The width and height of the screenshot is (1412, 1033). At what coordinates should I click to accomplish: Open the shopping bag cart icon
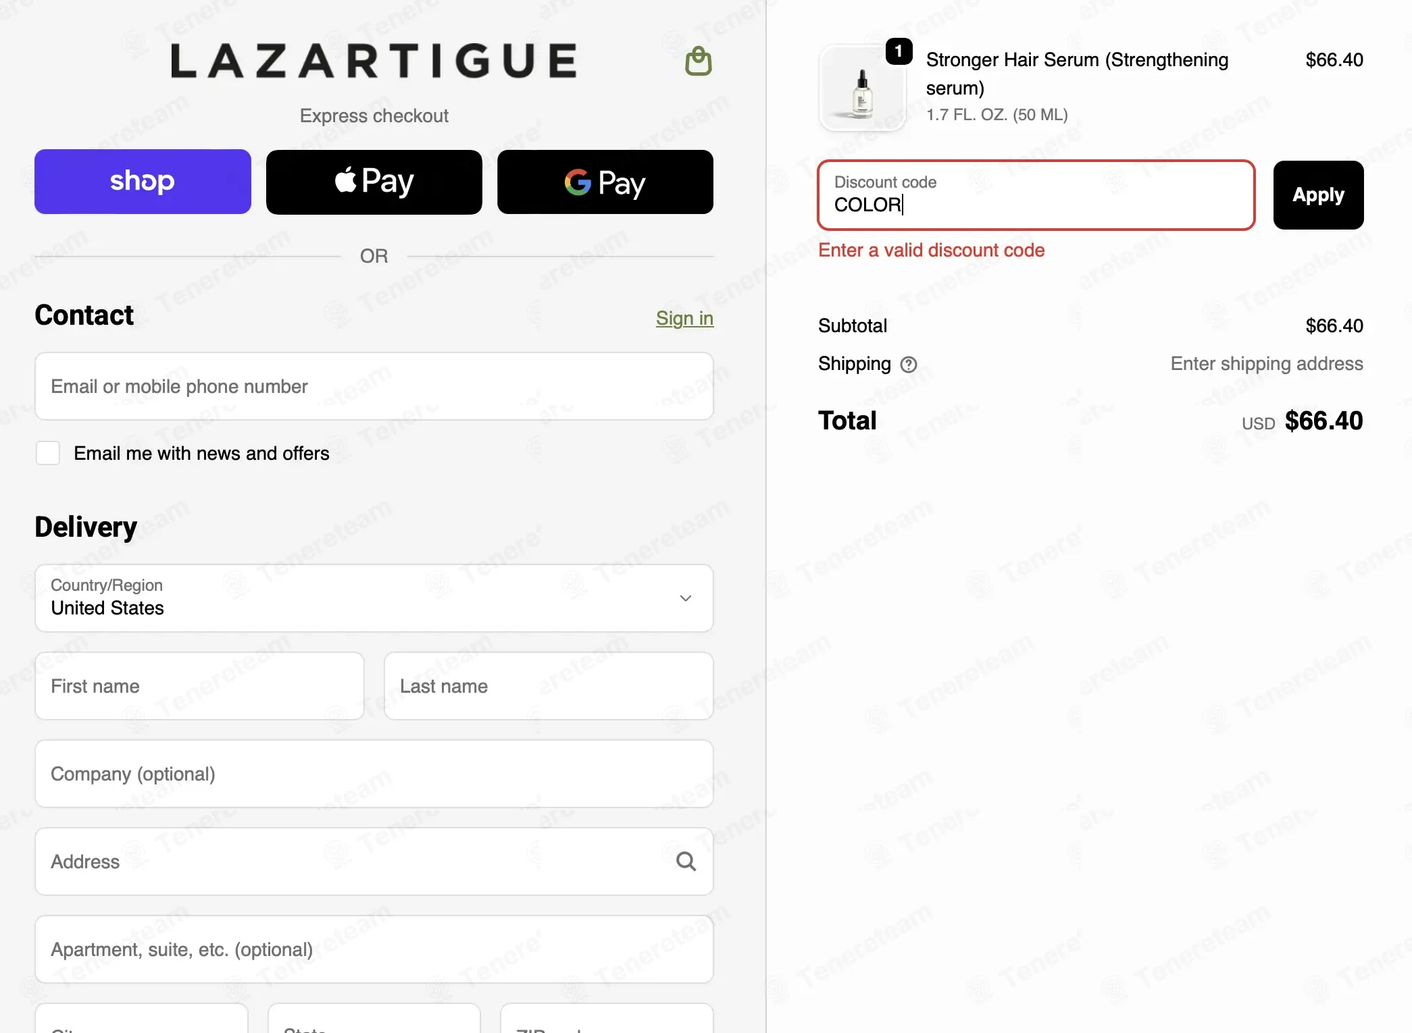(699, 61)
